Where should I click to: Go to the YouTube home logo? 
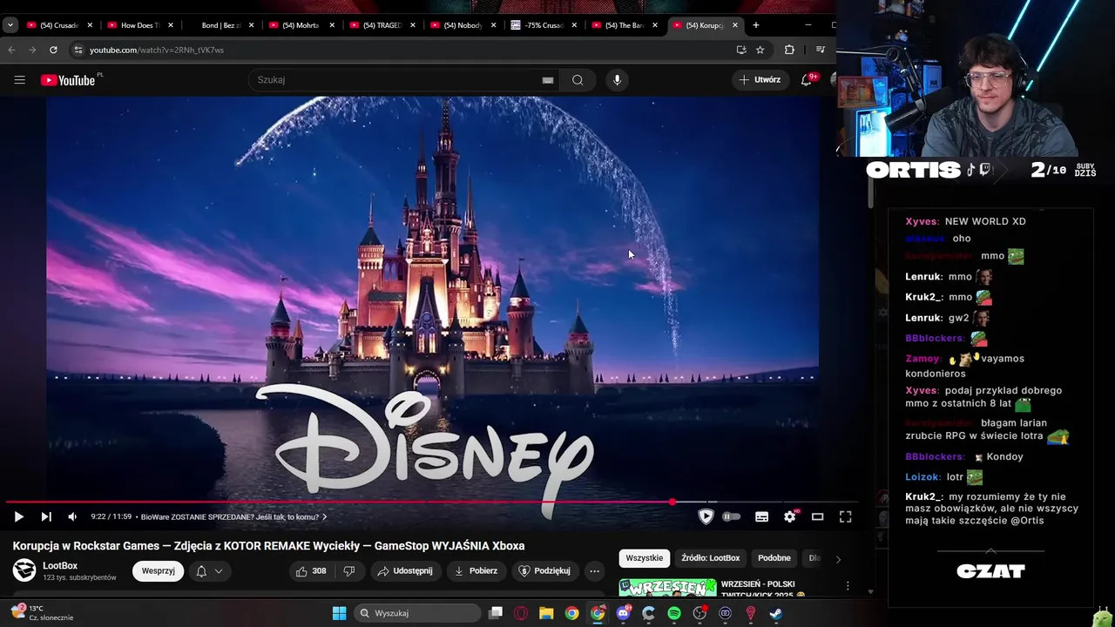click(x=68, y=80)
